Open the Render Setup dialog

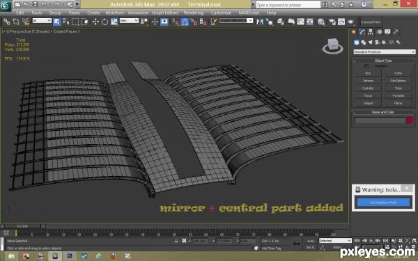click(332, 22)
